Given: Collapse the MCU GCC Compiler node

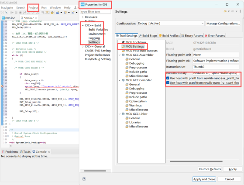Looking at the screenshot, I should [120, 80].
